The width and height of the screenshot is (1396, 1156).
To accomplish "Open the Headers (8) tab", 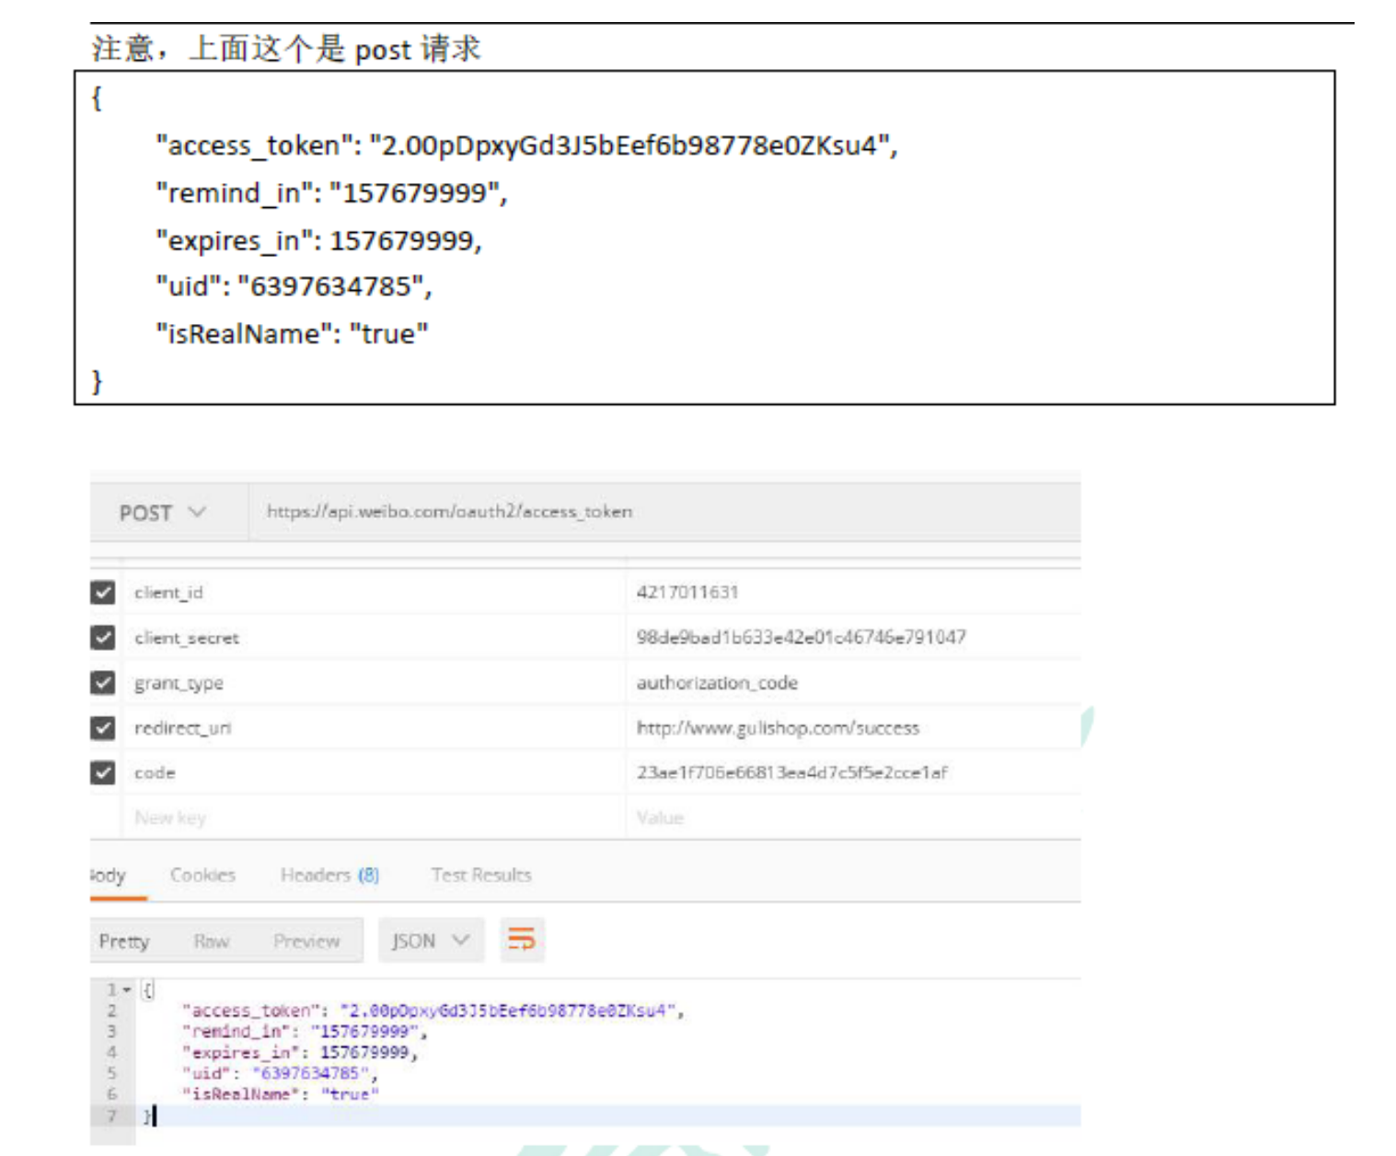I will pos(329,875).
